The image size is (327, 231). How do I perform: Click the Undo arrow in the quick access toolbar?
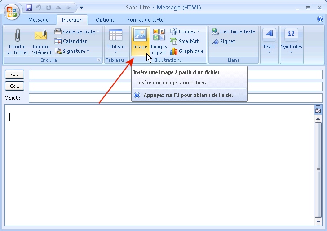click(x=38, y=8)
